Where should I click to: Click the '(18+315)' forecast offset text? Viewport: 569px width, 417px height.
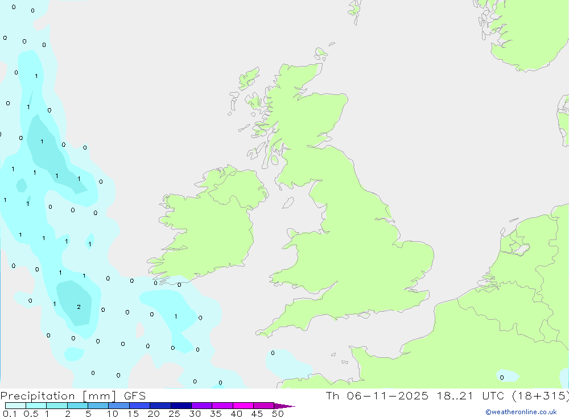click(x=541, y=396)
